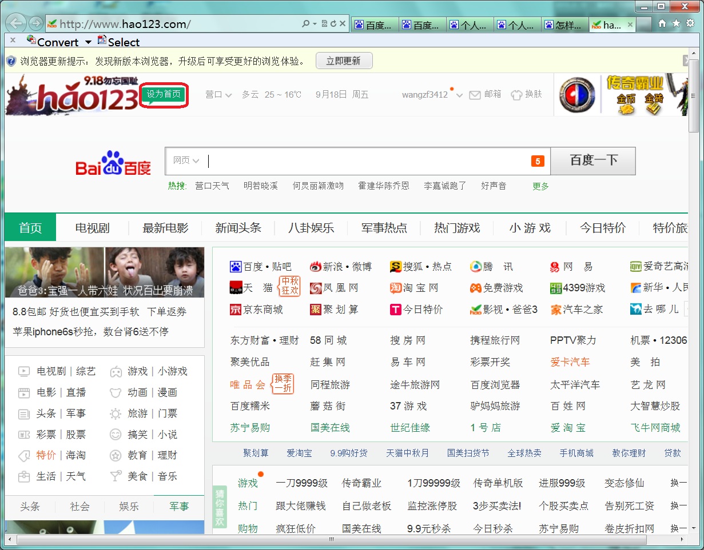Click the browser back arrow button
The width and height of the screenshot is (704, 550).
17,23
